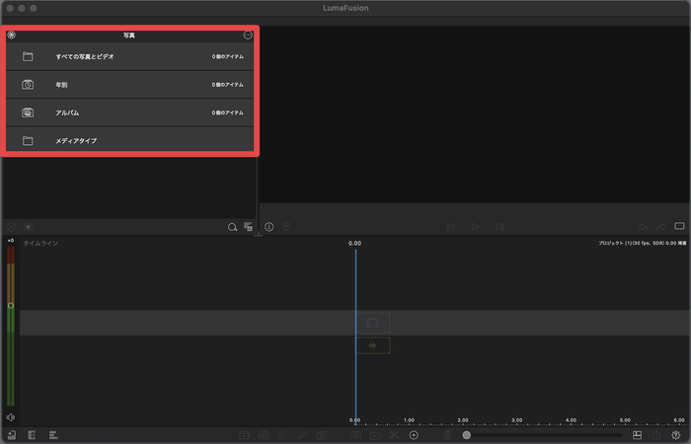Open the clip info icon

[269, 227]
